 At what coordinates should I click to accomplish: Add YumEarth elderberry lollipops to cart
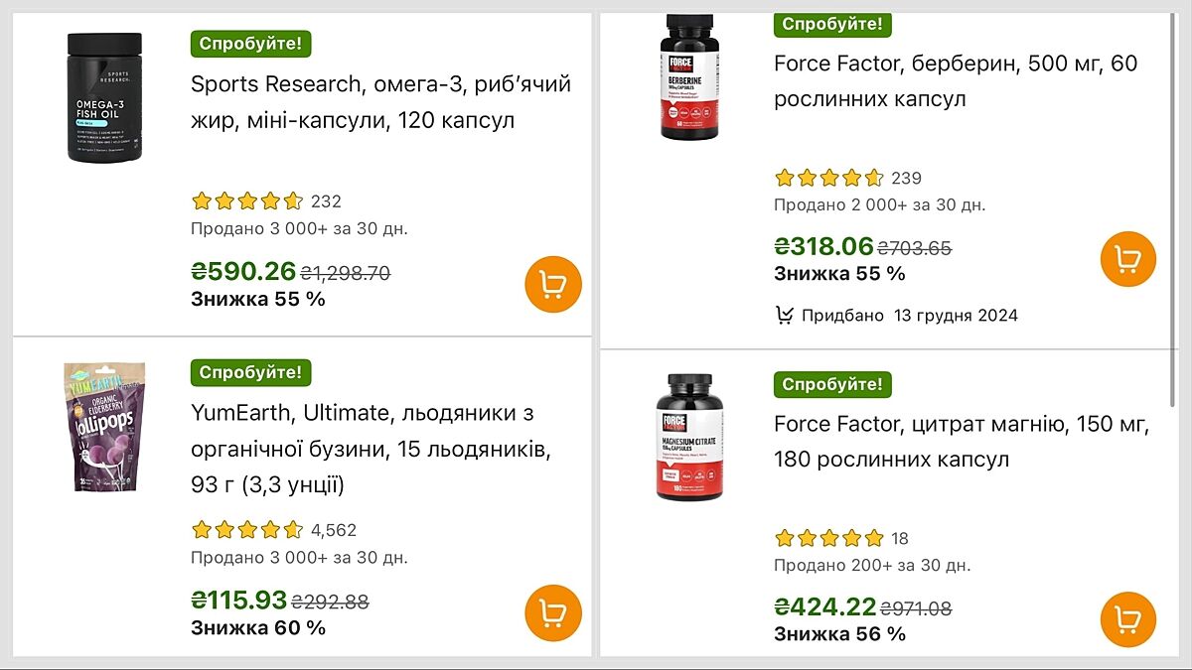coord(553,613)
